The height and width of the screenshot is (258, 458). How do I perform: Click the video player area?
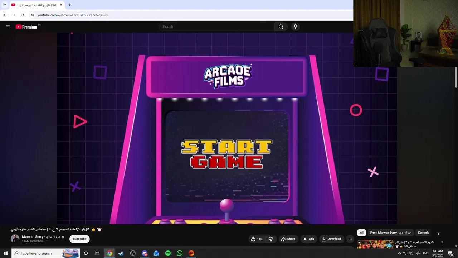click(x=227, y=128)
